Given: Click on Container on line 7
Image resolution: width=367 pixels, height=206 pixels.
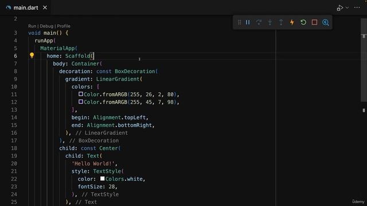Looking at the screenshot, I should coord(85,64).
